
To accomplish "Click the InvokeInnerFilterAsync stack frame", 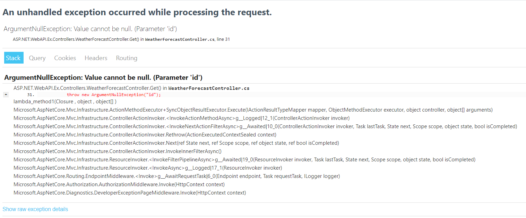I will coord(118,151).
